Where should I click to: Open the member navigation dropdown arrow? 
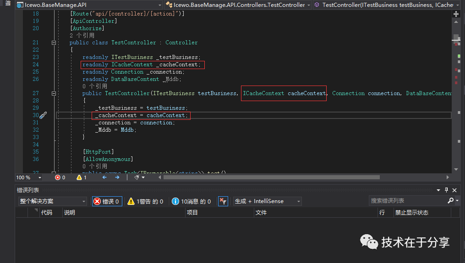(x=458, y=5)
